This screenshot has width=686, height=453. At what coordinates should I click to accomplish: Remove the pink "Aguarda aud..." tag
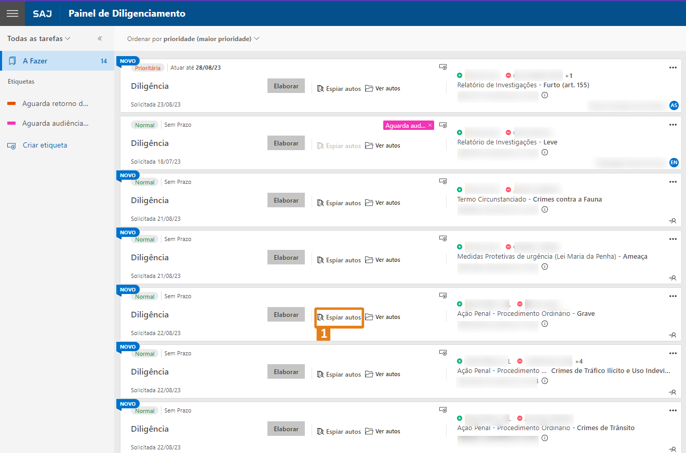click(x=430, y=125)
